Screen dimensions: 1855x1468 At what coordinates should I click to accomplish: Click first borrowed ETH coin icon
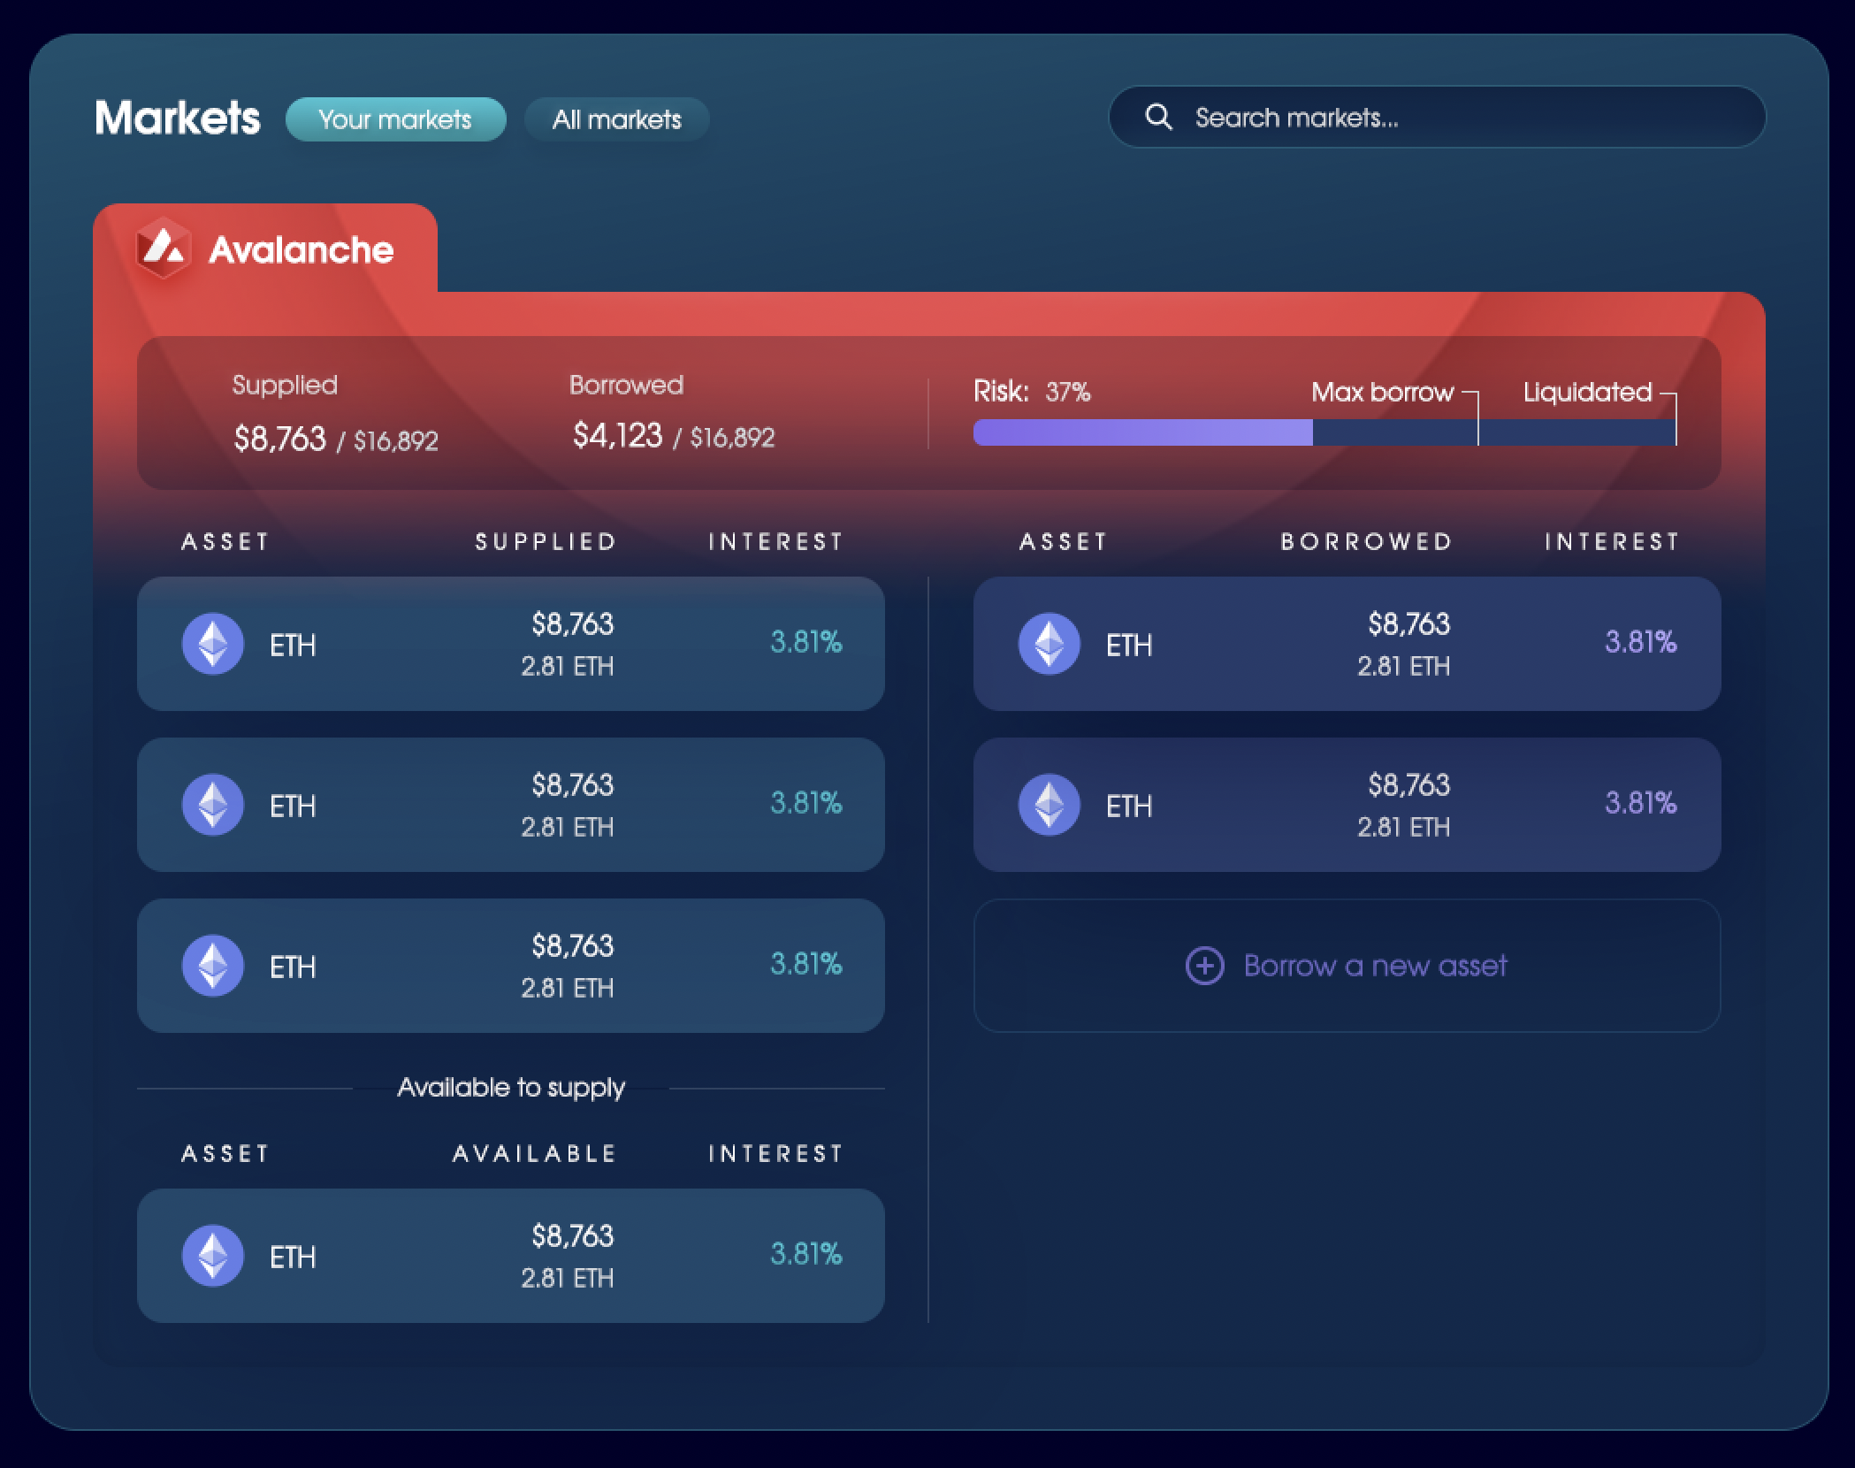(1050, 644)
